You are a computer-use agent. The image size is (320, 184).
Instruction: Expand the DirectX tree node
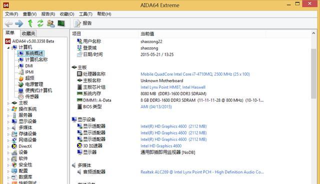pos(8,146)
